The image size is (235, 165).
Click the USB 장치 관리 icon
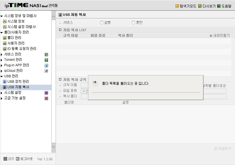pos(5,82)
